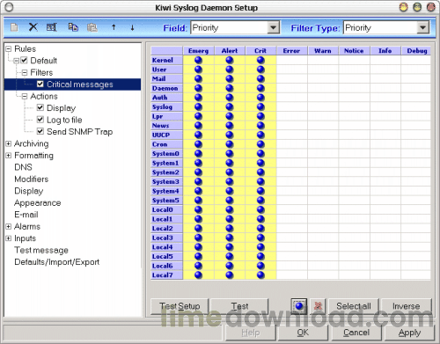This screenshot has height=344, width=440.
Task: Open the Field dropdown
Action: pos(273,28)
